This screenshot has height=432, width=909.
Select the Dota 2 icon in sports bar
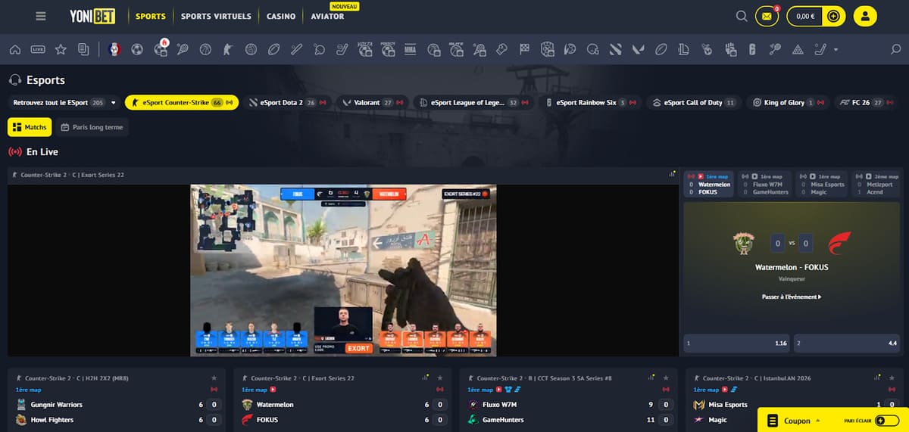click(615, 50)
